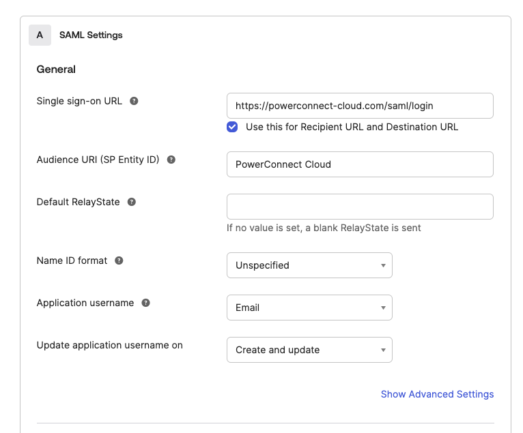Open the Name ID format dropdown
Image resolution: width=523 pixels, height=433 pixels.
(x=309, y=265)
